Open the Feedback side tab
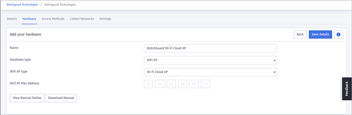Screen dimensions: 352x115 (347, 89)
